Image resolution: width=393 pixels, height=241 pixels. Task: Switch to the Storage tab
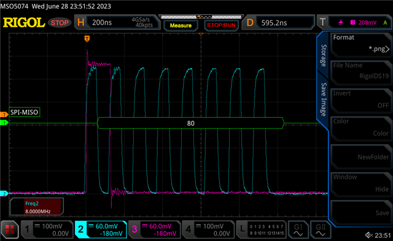(x=324, y=56)
